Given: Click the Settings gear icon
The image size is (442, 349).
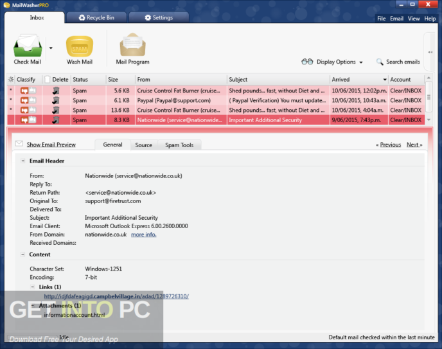Looking at the screenshot, I should point(148,18).
